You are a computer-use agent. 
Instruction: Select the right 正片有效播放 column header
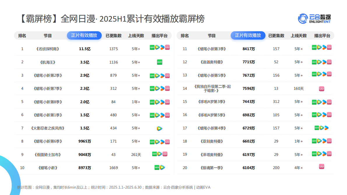coord(248,36)
